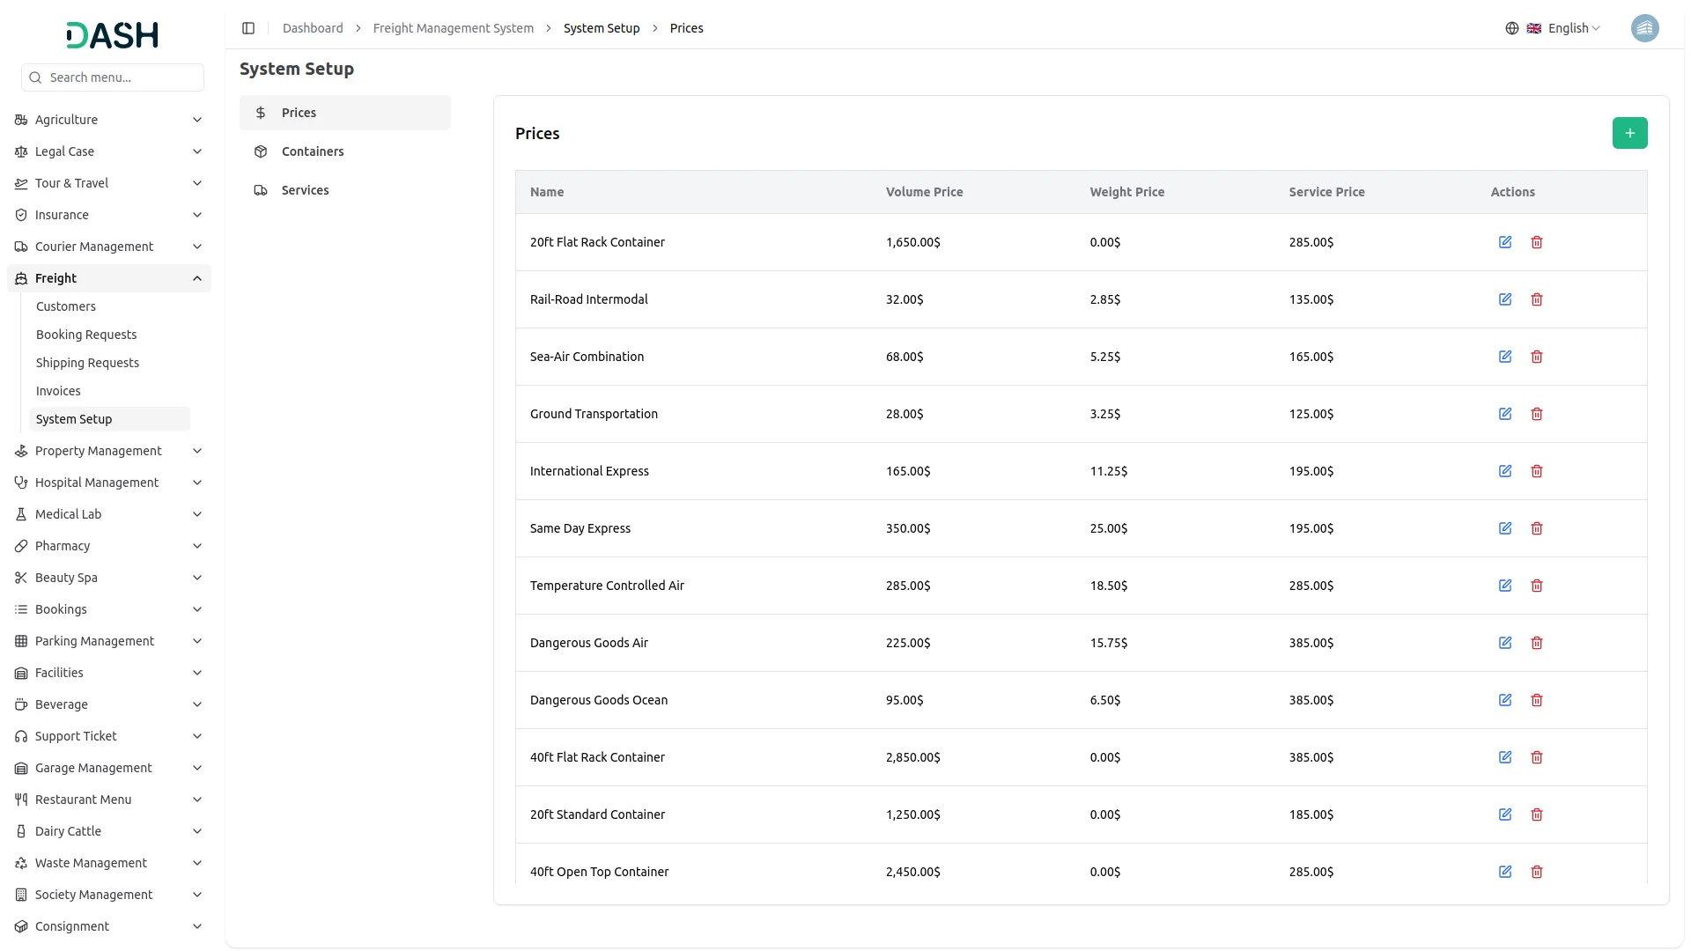This screenshot has width=1691, height=951.
Task: Edit the Same Day Express price
Action: tap(1505, 528)
